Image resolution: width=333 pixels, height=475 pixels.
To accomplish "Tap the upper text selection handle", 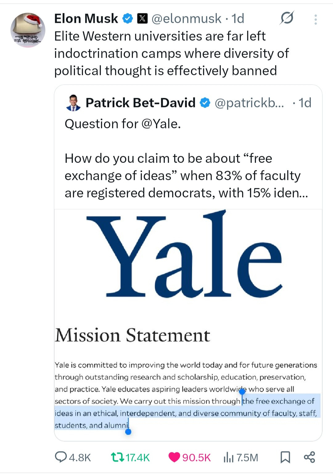I will click(x=242, y=392).
